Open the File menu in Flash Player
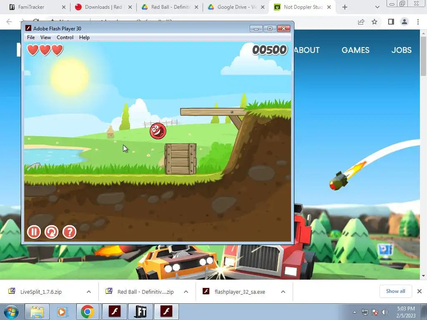Image resolution: width=427 pixels, height=320 pixels. (x=31, y=37)
